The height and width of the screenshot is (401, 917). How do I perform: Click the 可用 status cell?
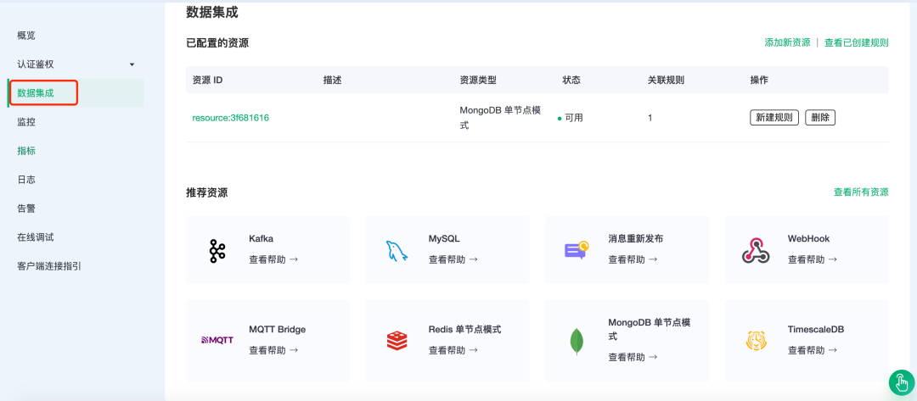tap(571, 118)
